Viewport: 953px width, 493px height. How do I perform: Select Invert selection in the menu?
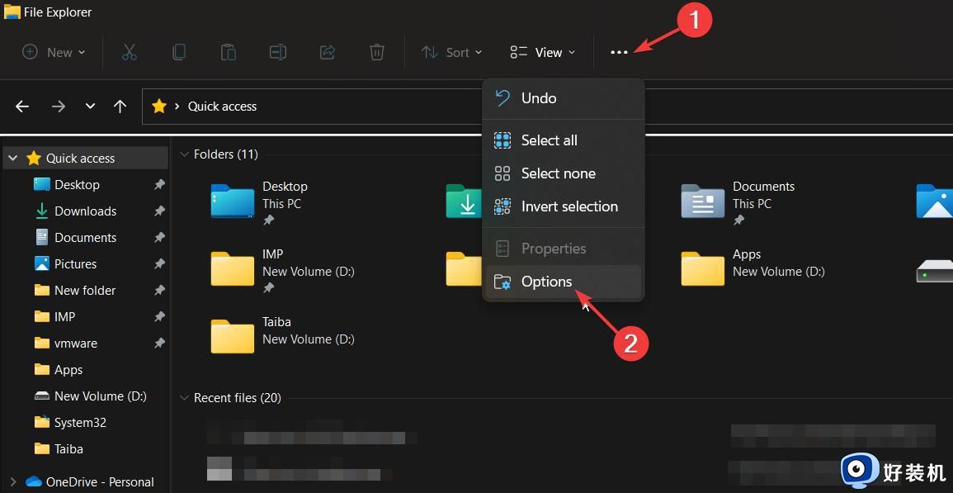click(569, 206)
